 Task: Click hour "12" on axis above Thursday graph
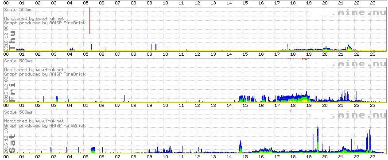pos(197,3)
